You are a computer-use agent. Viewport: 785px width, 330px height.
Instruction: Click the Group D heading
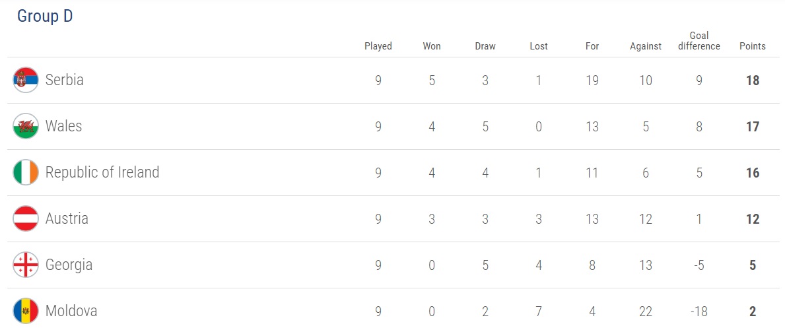45,16
